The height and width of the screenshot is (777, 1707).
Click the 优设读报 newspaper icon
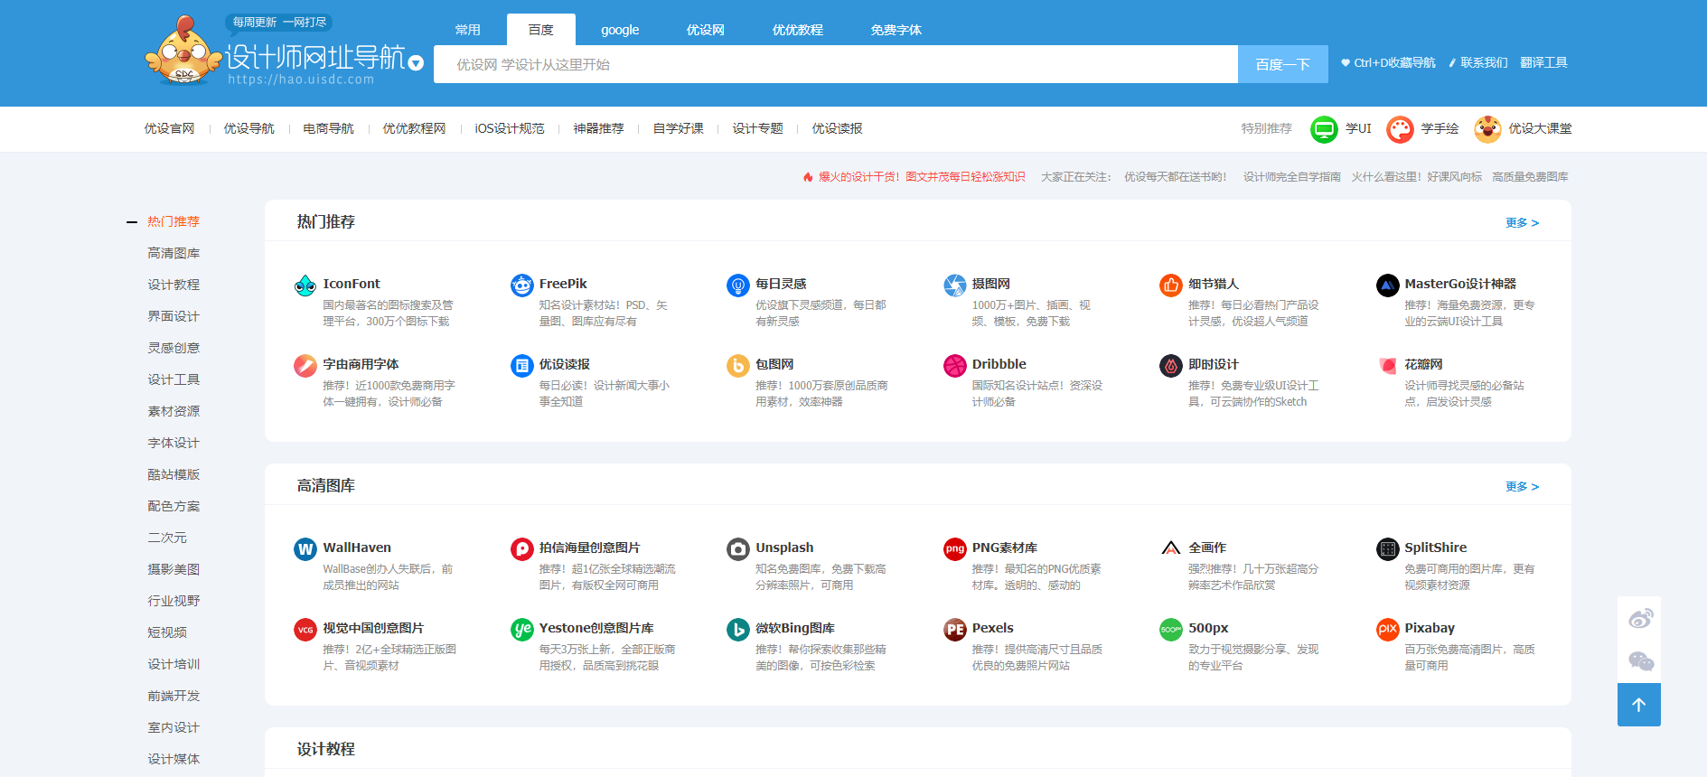point(521,366)
